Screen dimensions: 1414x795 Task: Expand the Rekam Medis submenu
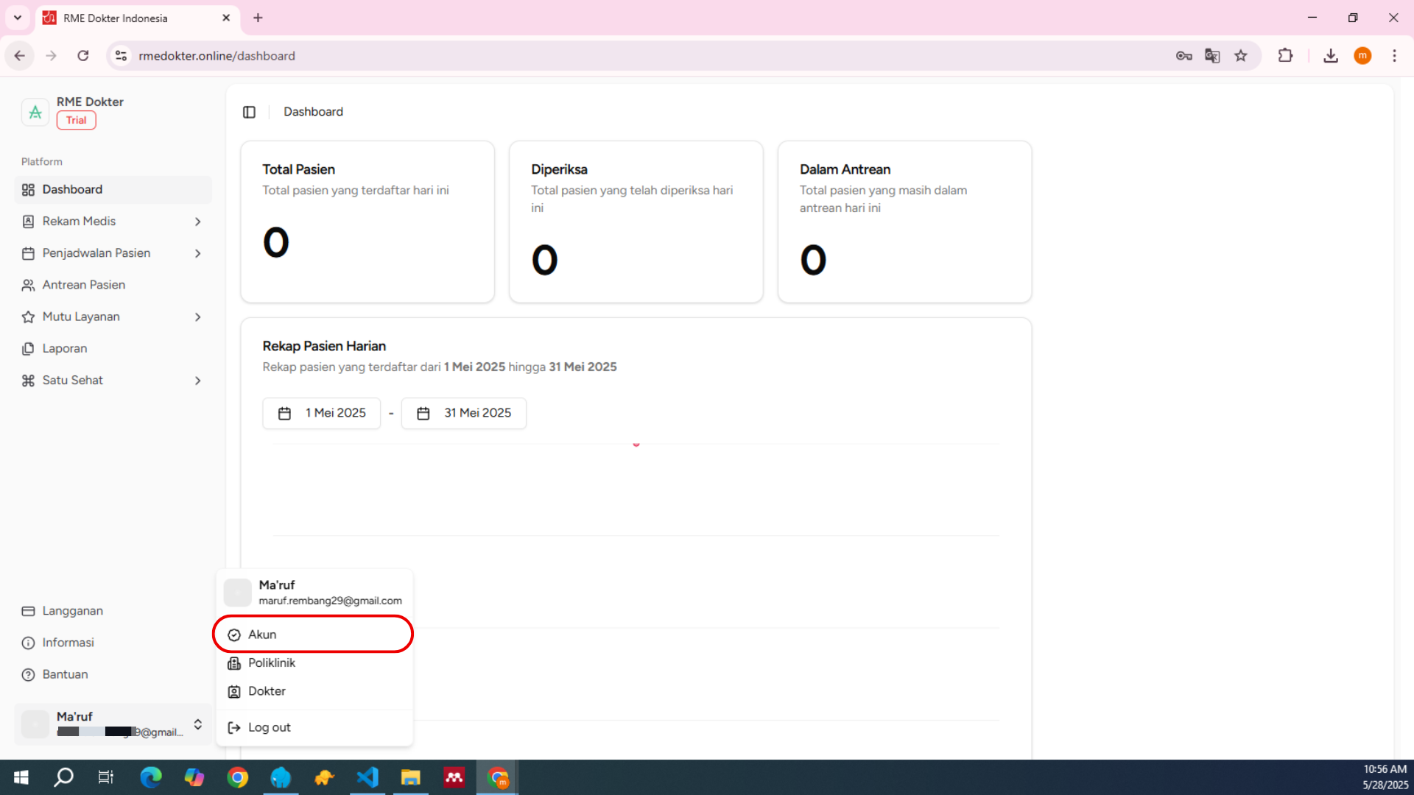197,222
